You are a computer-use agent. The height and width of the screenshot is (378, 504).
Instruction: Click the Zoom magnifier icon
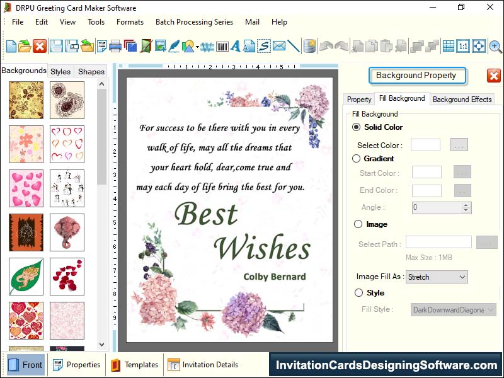point(495,46)
